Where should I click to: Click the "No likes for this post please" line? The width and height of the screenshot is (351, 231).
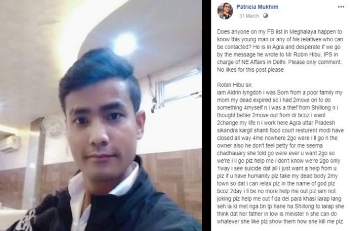click(x=250, y=70)
